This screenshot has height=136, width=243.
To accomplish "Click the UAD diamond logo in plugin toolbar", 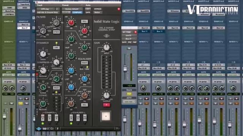I will (39, 128).
